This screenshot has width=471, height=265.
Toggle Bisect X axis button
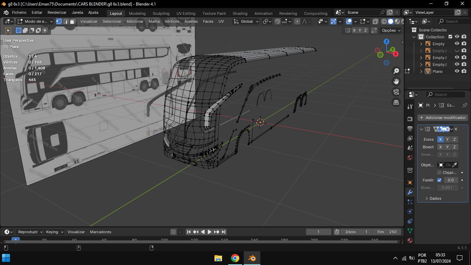(x=440, y=147)
